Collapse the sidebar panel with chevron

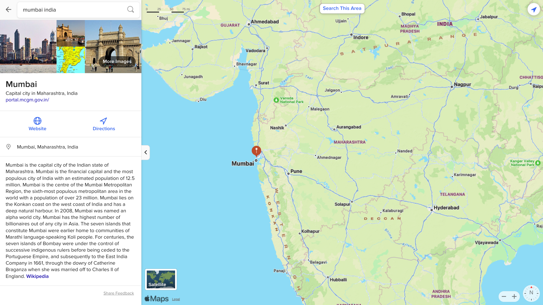(x=146, y=152)
